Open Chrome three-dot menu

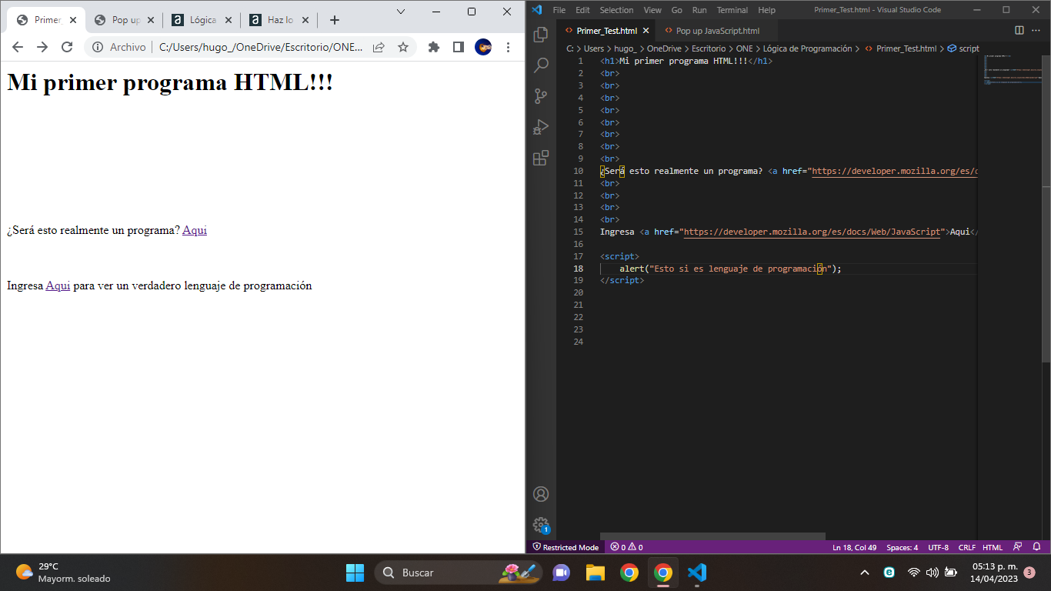click(x=507, y=47)
